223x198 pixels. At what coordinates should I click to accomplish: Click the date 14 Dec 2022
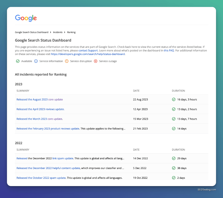[140, 158]
